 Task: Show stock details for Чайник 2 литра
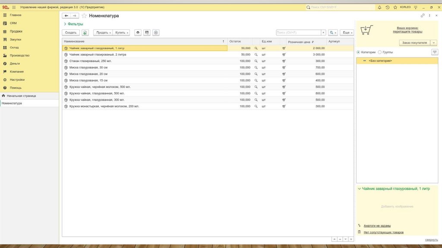point(256,55)
